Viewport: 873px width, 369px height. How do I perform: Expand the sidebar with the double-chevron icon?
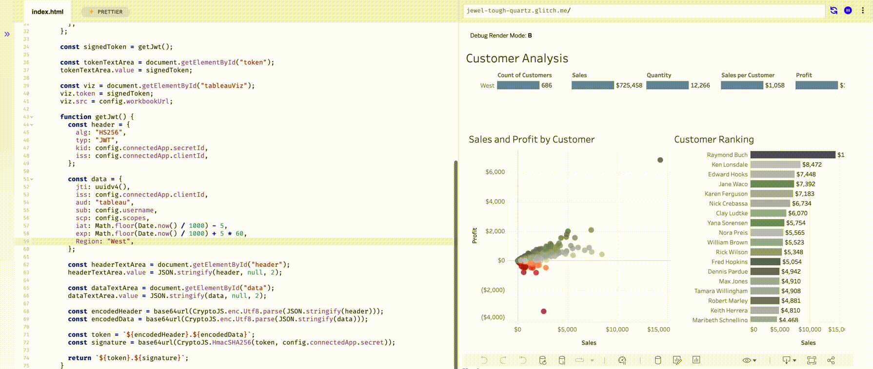(x=7, y=34)
